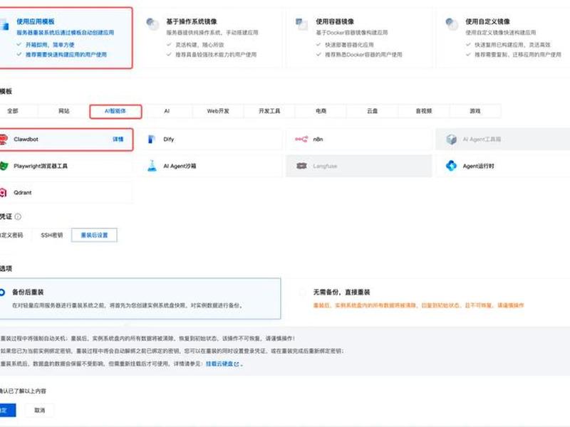Click the orange data-loss warning text
Image resolution: width=570 pixels, height=427 pixels.
(x=419, y=305)
